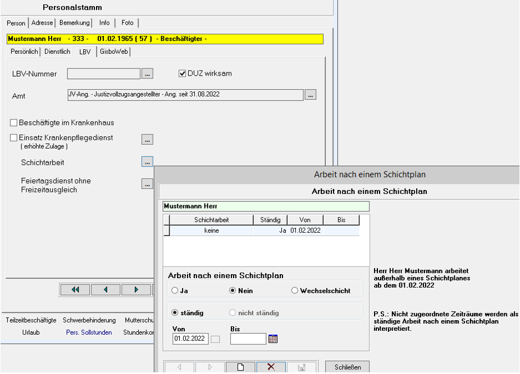This screenshot has width=520, height=374.
Task: Open Einsatz Krankenpflegedienst details ellipsis button
Action: click(147, 140)
